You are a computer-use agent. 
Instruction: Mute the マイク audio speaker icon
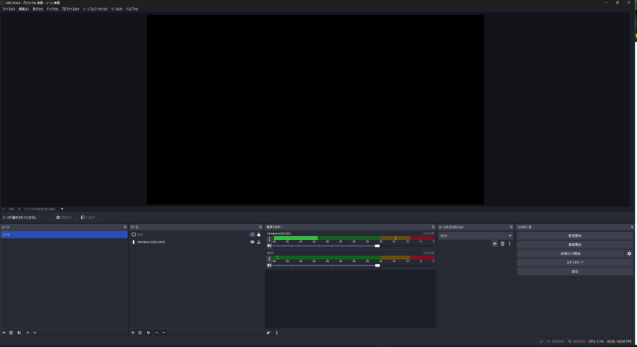pyautogui.click(x=269, y=266)
